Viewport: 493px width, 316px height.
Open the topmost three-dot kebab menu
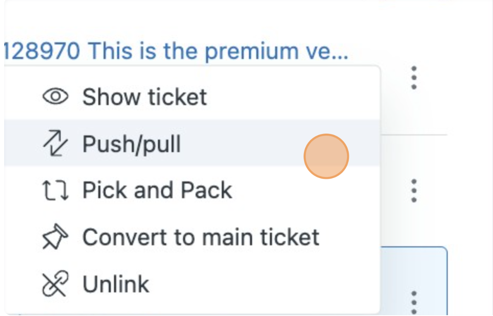[414, 78]
